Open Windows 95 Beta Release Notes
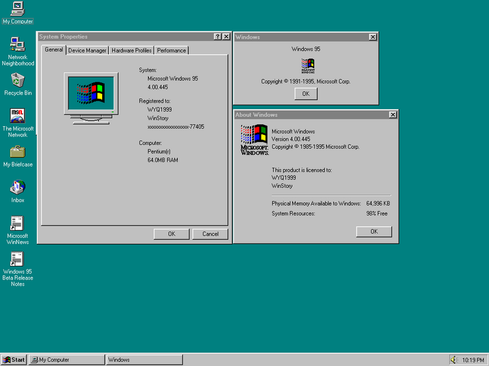 (18, 259)
